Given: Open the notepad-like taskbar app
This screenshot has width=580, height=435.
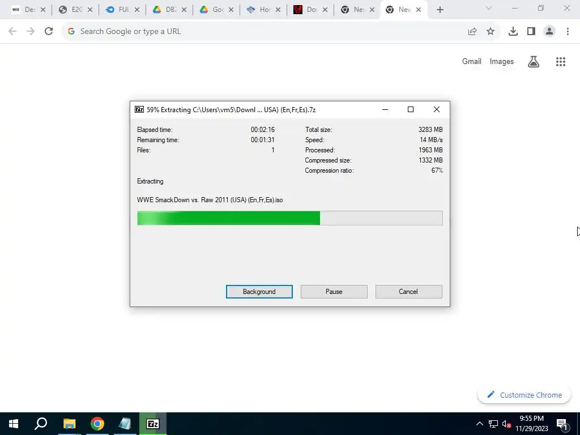Looking at the screenshot, I should (125, 424).
